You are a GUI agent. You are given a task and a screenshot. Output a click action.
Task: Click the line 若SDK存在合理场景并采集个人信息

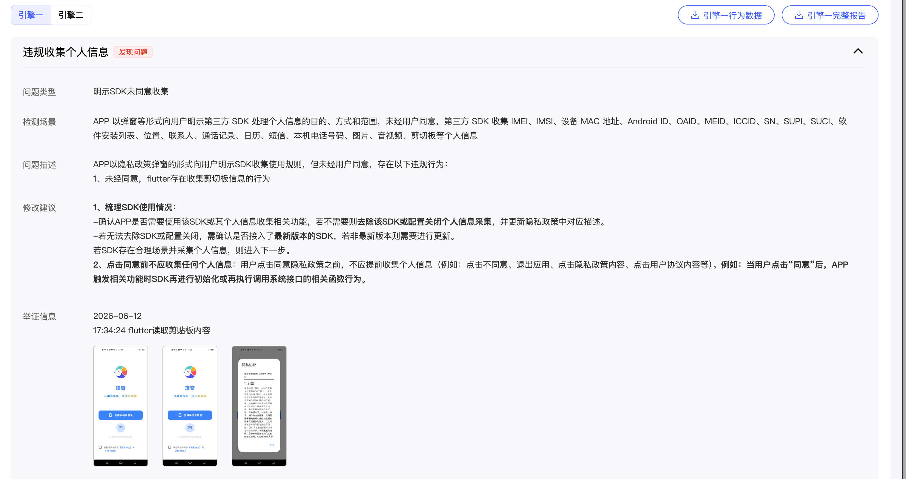[192, 250]
